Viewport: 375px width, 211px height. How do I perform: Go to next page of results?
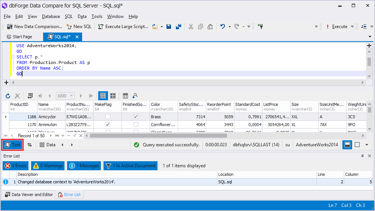(81, 96)
